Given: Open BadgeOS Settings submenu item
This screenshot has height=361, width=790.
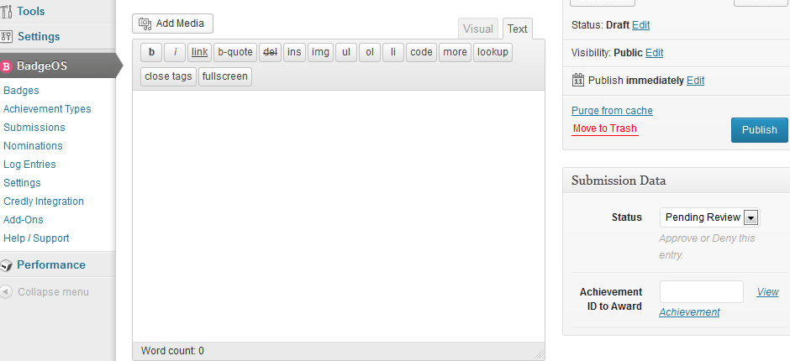Looking at the screenshot, I should [22, 183].
